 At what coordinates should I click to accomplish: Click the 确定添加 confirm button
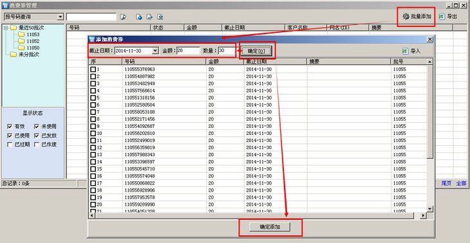(270, 227)
